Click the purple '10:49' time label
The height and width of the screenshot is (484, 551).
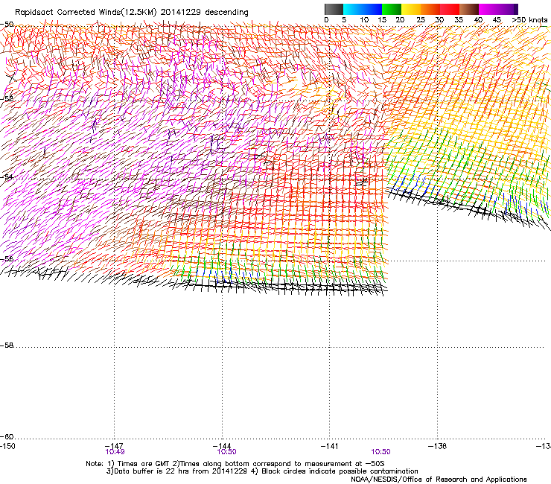coord(115,452)
